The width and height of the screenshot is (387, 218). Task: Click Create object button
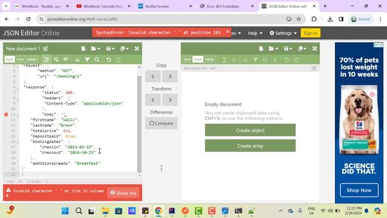pos(250,130)
